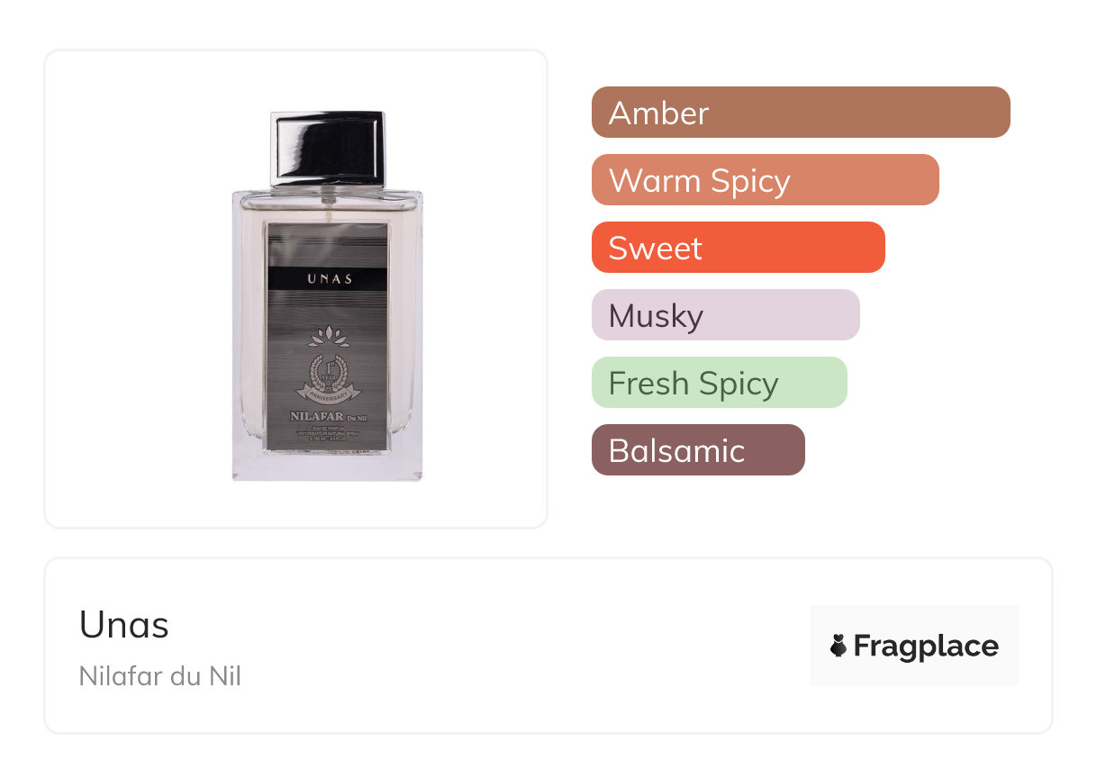The image size is (1097, 778).
Task: Open the Nilafar du Nil brand link
Action: tap(160, 675)
